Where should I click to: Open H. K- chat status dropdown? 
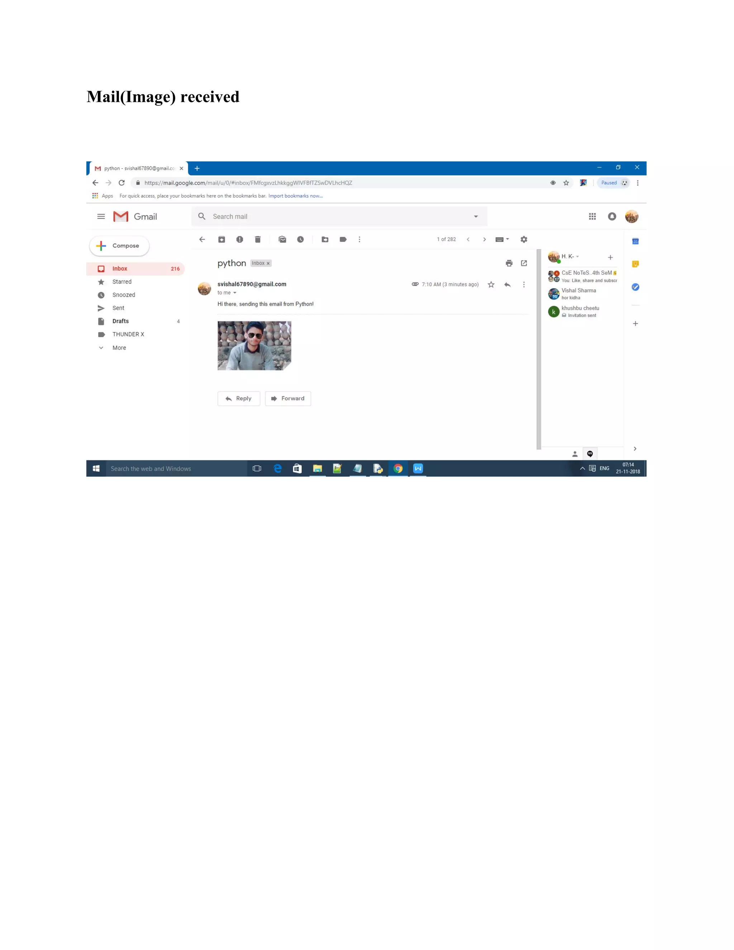577,257
